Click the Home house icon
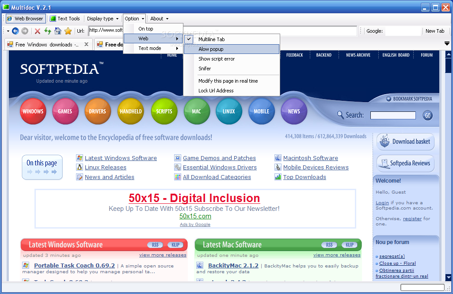 pyautogui.click(x=58, y=31)
